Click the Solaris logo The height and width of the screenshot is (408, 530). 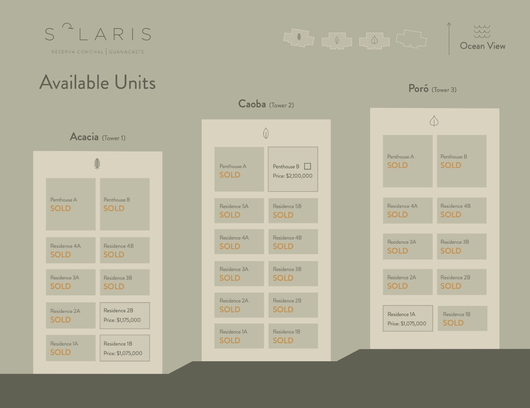point(98,38)
